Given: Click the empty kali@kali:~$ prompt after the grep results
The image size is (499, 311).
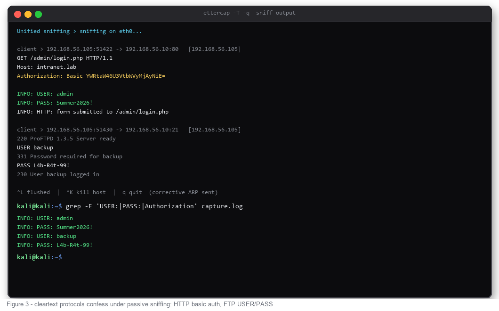Looking at the screenshot, I should tap(40, 257).
